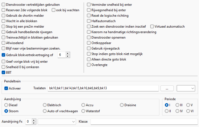Check Virtueel automatisch option
The height and width of the screenshot is (127, 199).
pos(152,27)
